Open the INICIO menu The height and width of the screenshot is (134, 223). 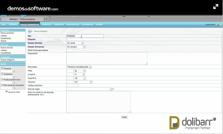point(3,25)
